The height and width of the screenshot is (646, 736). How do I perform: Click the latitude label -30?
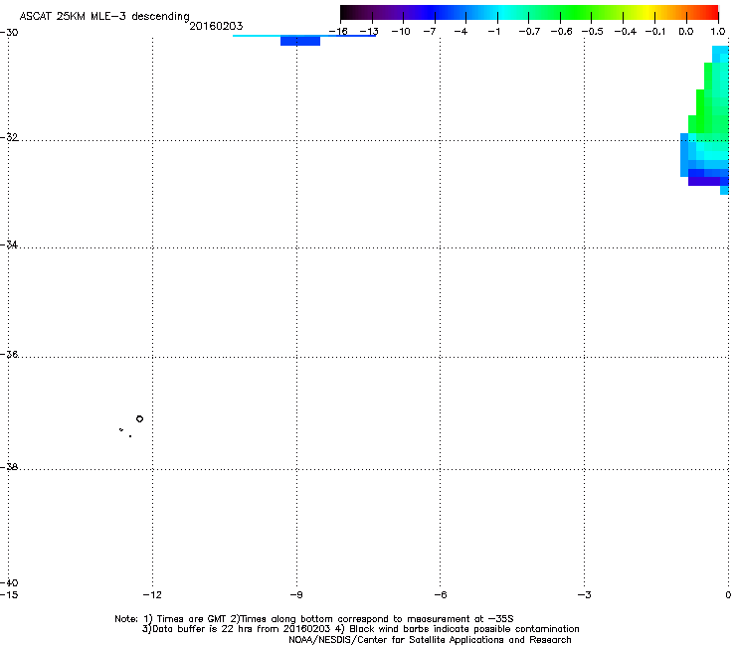coord(9,33)
